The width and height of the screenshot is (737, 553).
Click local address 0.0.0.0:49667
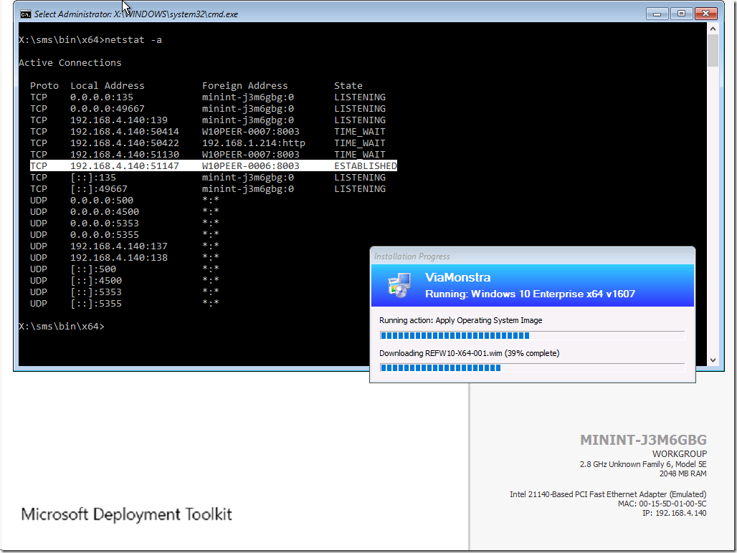107,108
